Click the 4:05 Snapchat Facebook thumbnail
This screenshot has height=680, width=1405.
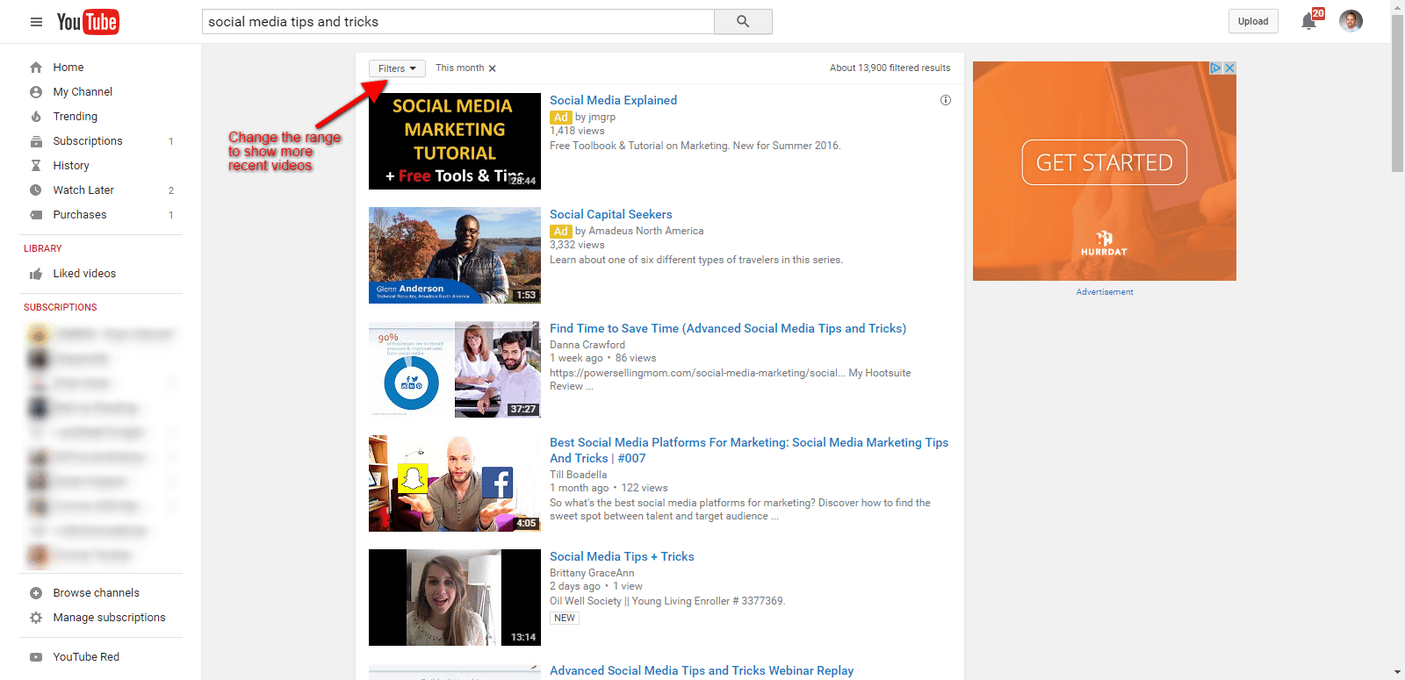pyautogui.click(x=455, y=483)
